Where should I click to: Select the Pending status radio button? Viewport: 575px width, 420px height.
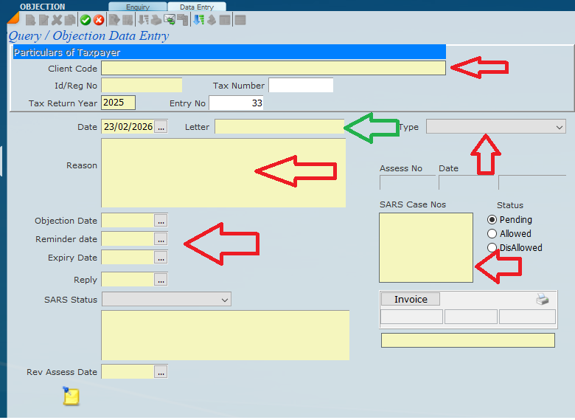(492, 220)
